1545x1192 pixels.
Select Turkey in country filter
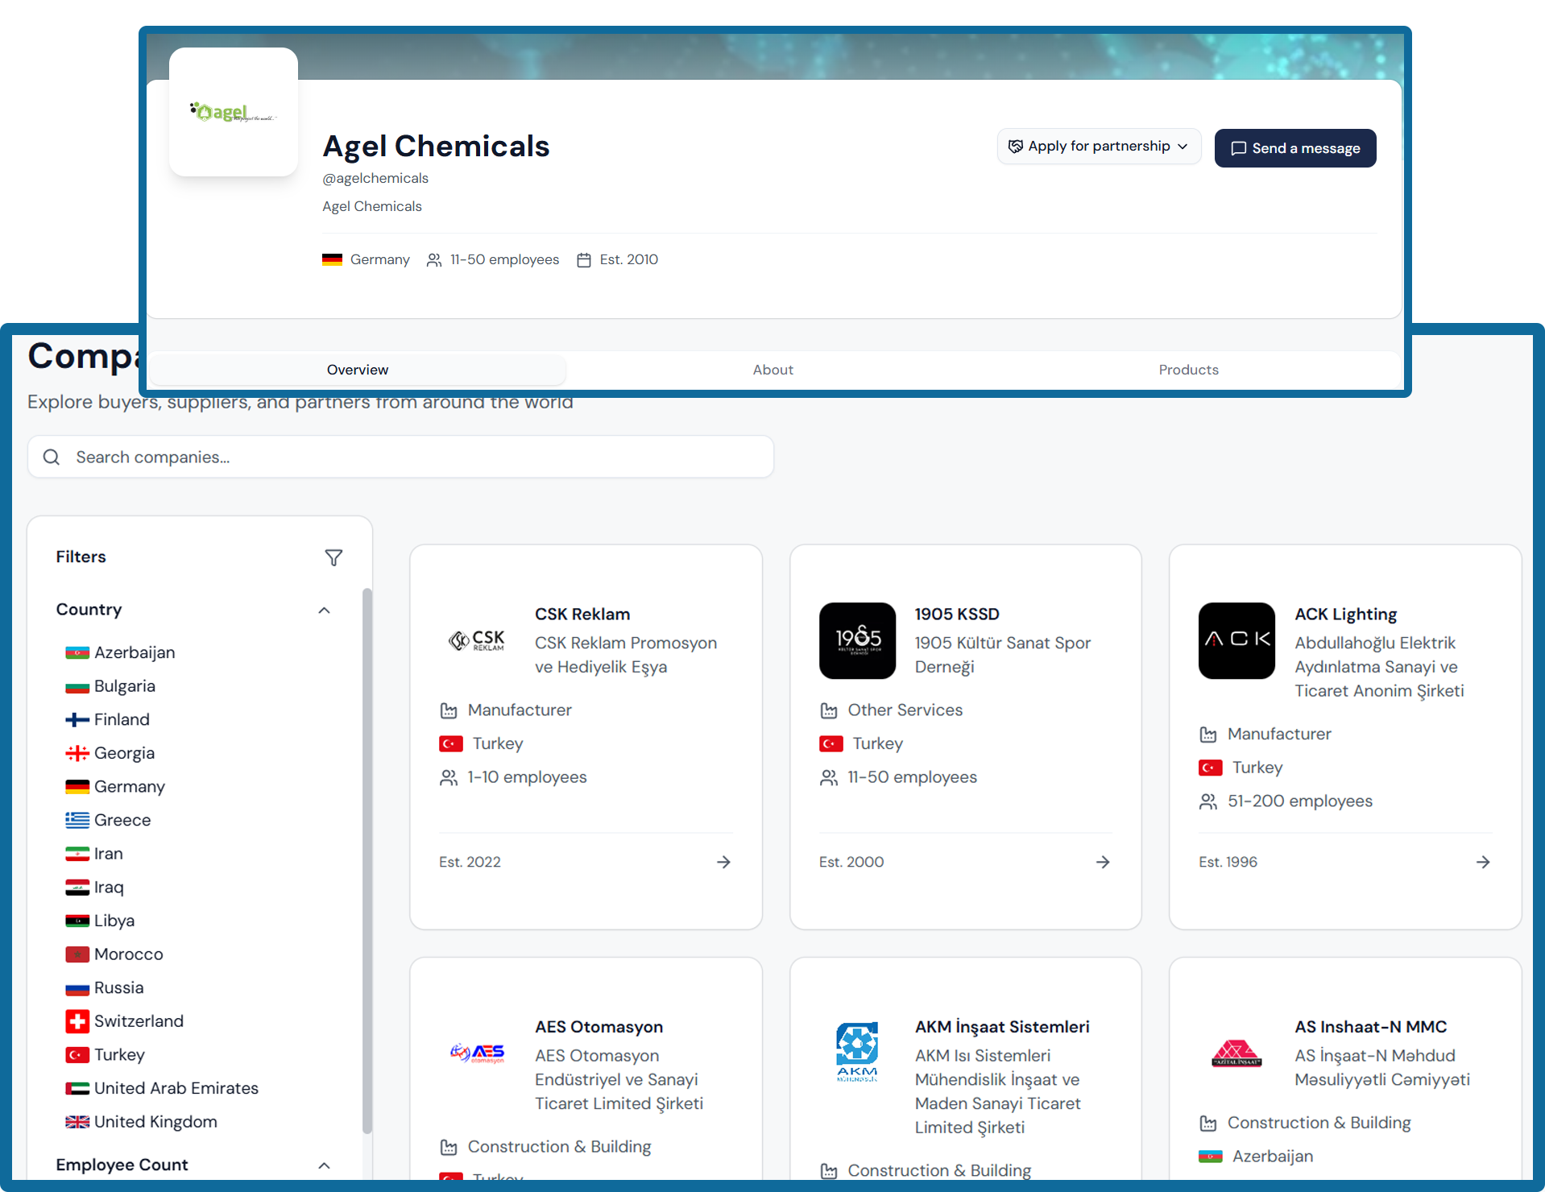[106, 1055]
